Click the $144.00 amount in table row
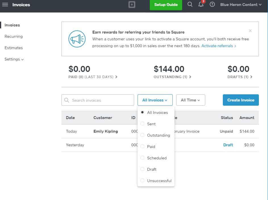268x200 pixels. click(x=247, y=131)
